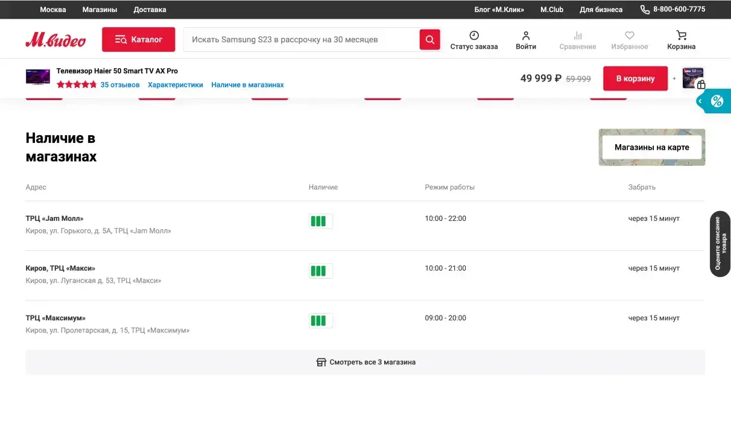
Task: Select store Киров, ТРЦ «Макси»
Action: click(60, 268)
